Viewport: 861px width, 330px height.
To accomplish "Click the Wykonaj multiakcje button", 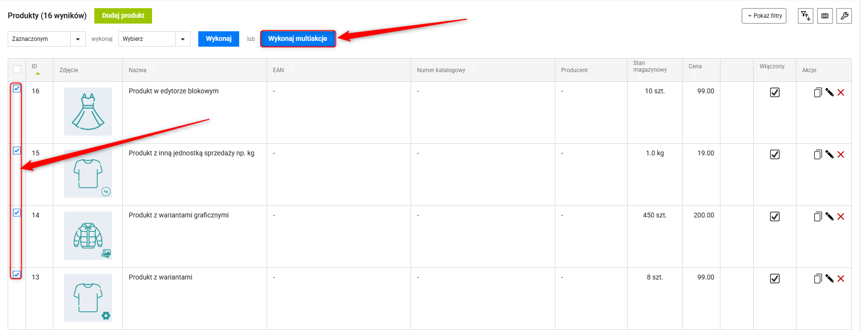I will point(297,39).
